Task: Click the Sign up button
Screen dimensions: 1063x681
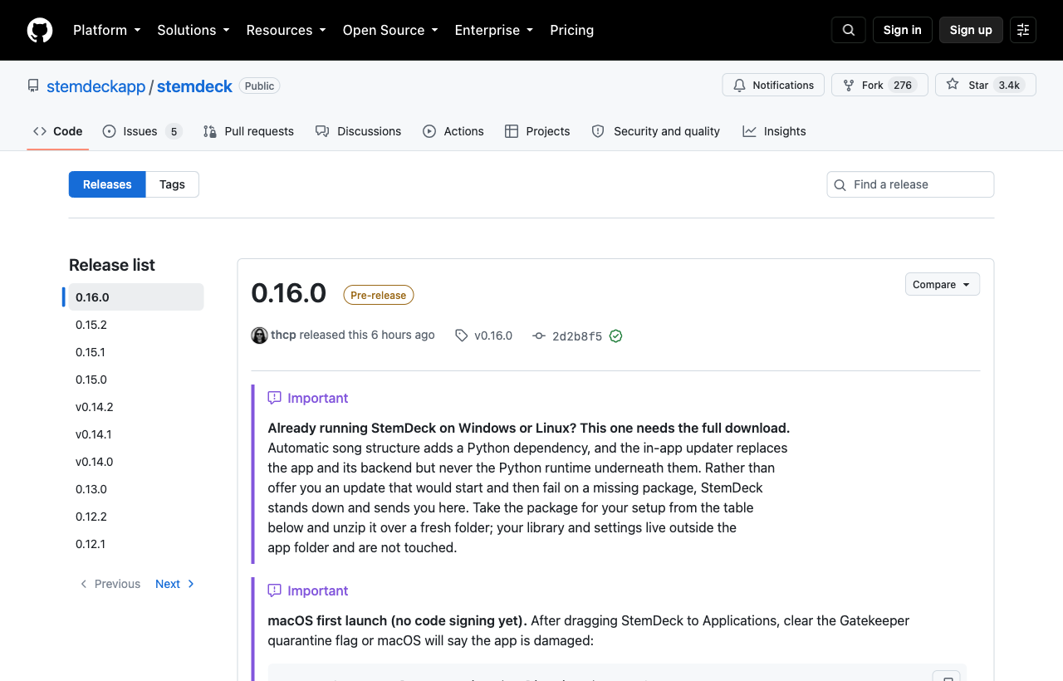Action: click(x=971, y=30)
